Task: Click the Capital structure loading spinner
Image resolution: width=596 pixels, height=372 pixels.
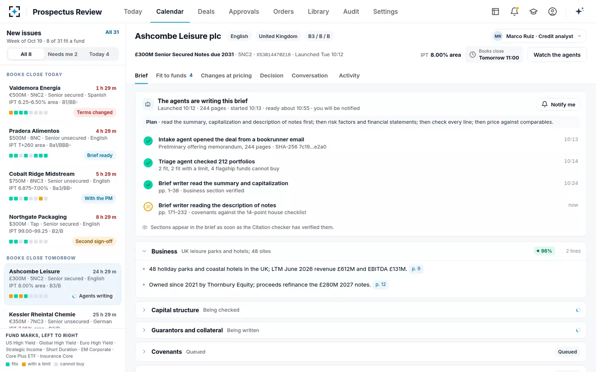Action: [x=578, y=310]
